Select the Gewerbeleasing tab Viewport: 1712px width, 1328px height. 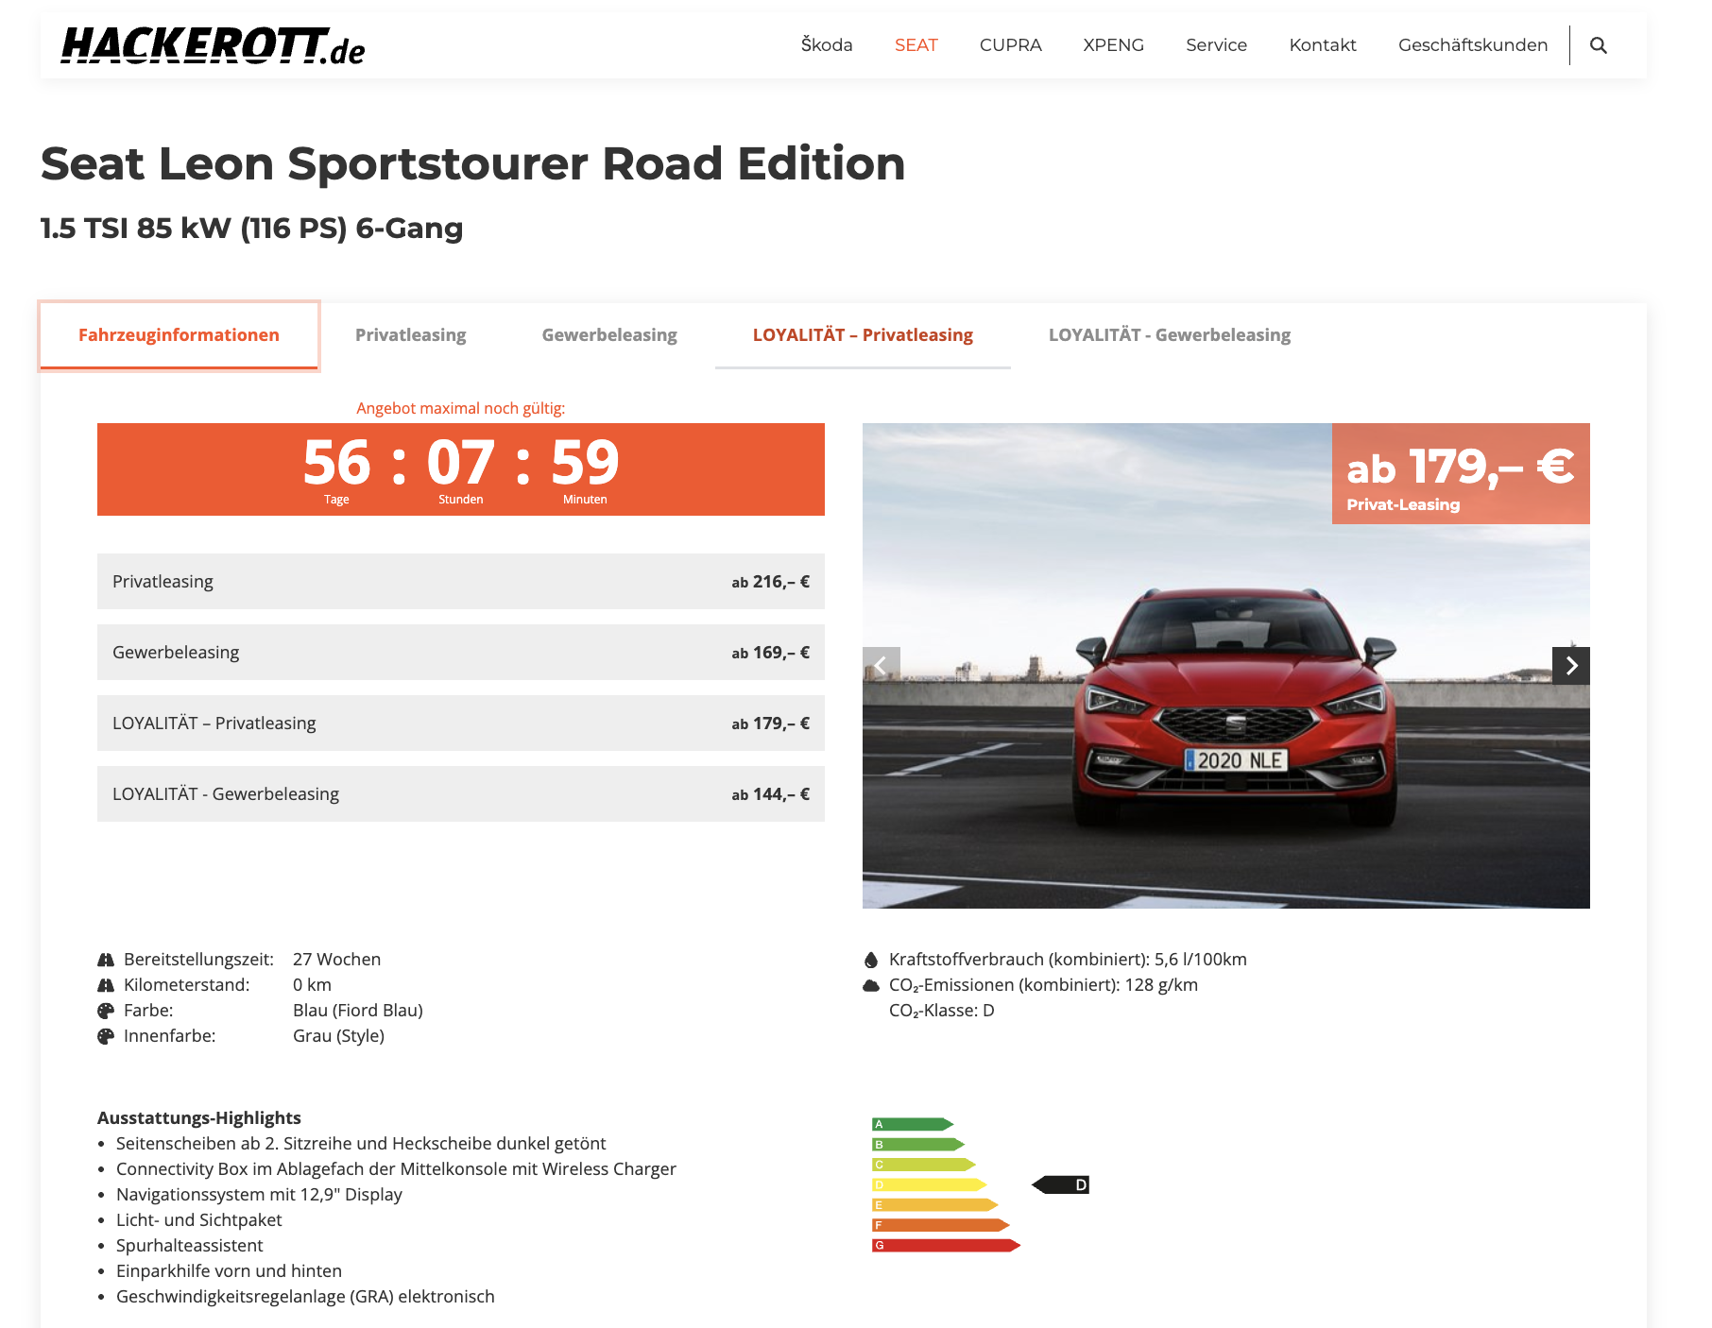coord(609,335)
